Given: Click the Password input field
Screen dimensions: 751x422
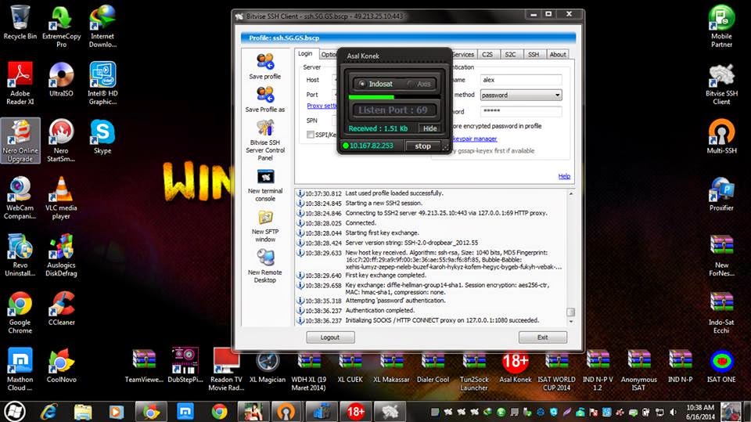Looking at the screenshot, I should (x=521, y=111).
